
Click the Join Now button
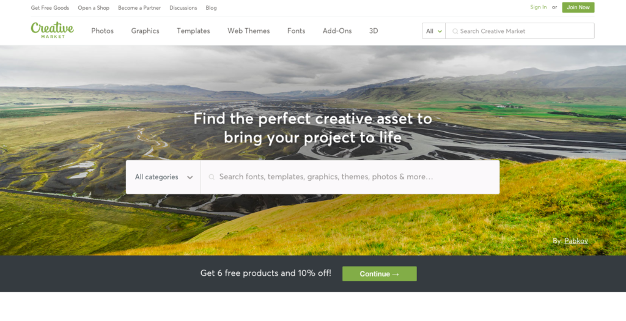click(578, 7)
